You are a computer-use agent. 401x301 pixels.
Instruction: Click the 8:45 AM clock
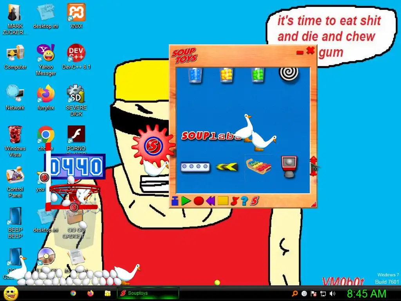click(367, 294)
